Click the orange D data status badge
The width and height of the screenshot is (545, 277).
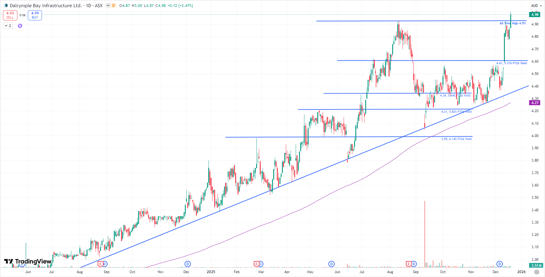[114, 5]
